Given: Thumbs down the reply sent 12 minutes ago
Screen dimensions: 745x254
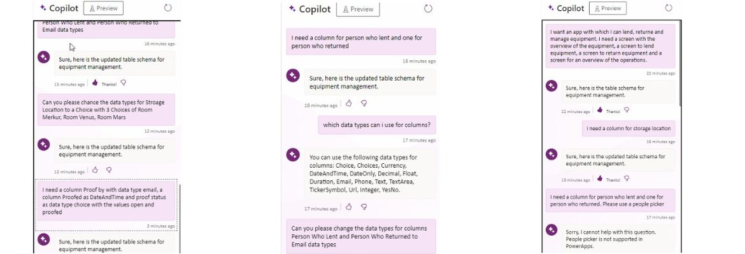Looking at the screenshot, I should point(109,170).
